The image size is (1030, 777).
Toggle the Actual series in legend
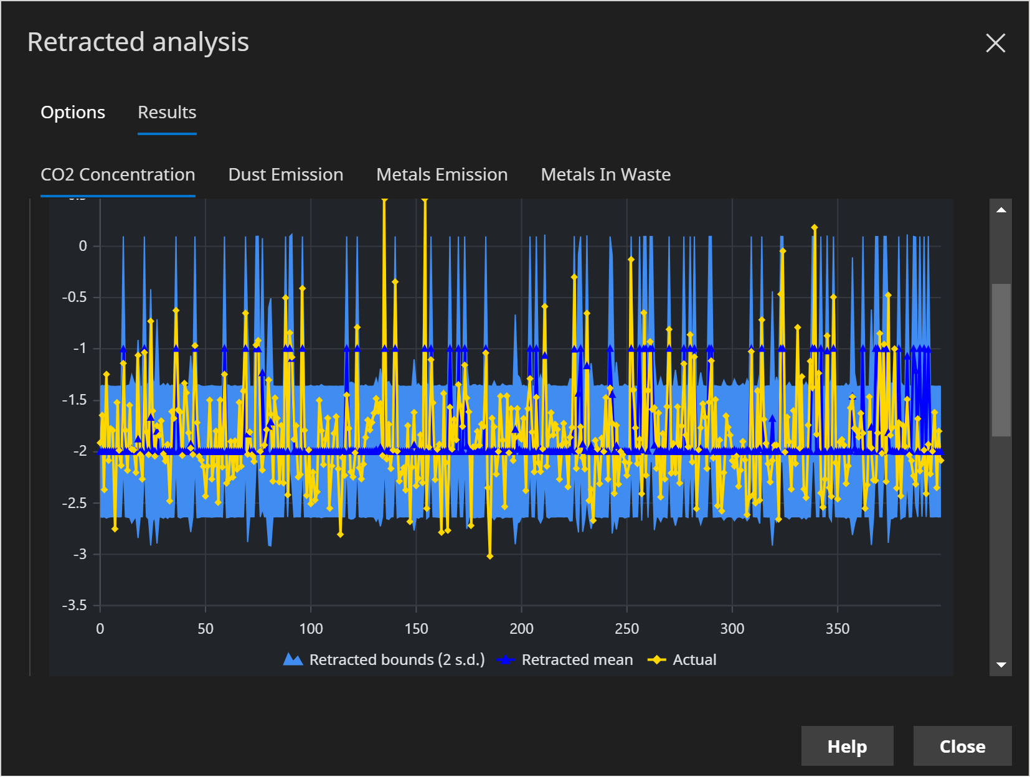click(683, 659)
